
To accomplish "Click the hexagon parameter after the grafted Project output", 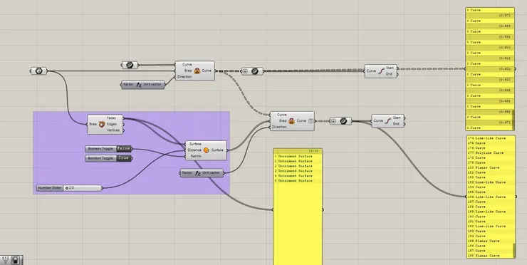I will click(x=343, y=121).
